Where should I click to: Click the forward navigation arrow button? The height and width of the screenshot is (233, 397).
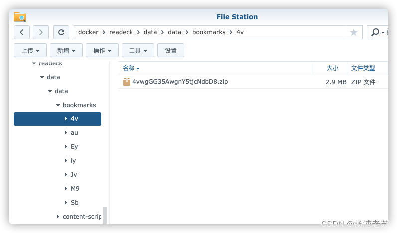click(41, 32)
